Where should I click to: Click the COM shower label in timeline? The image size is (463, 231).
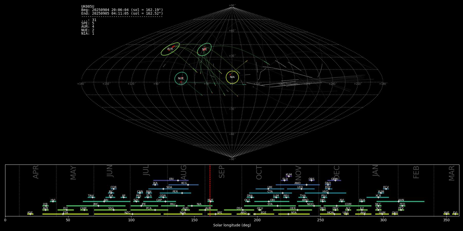click(348, 204)
